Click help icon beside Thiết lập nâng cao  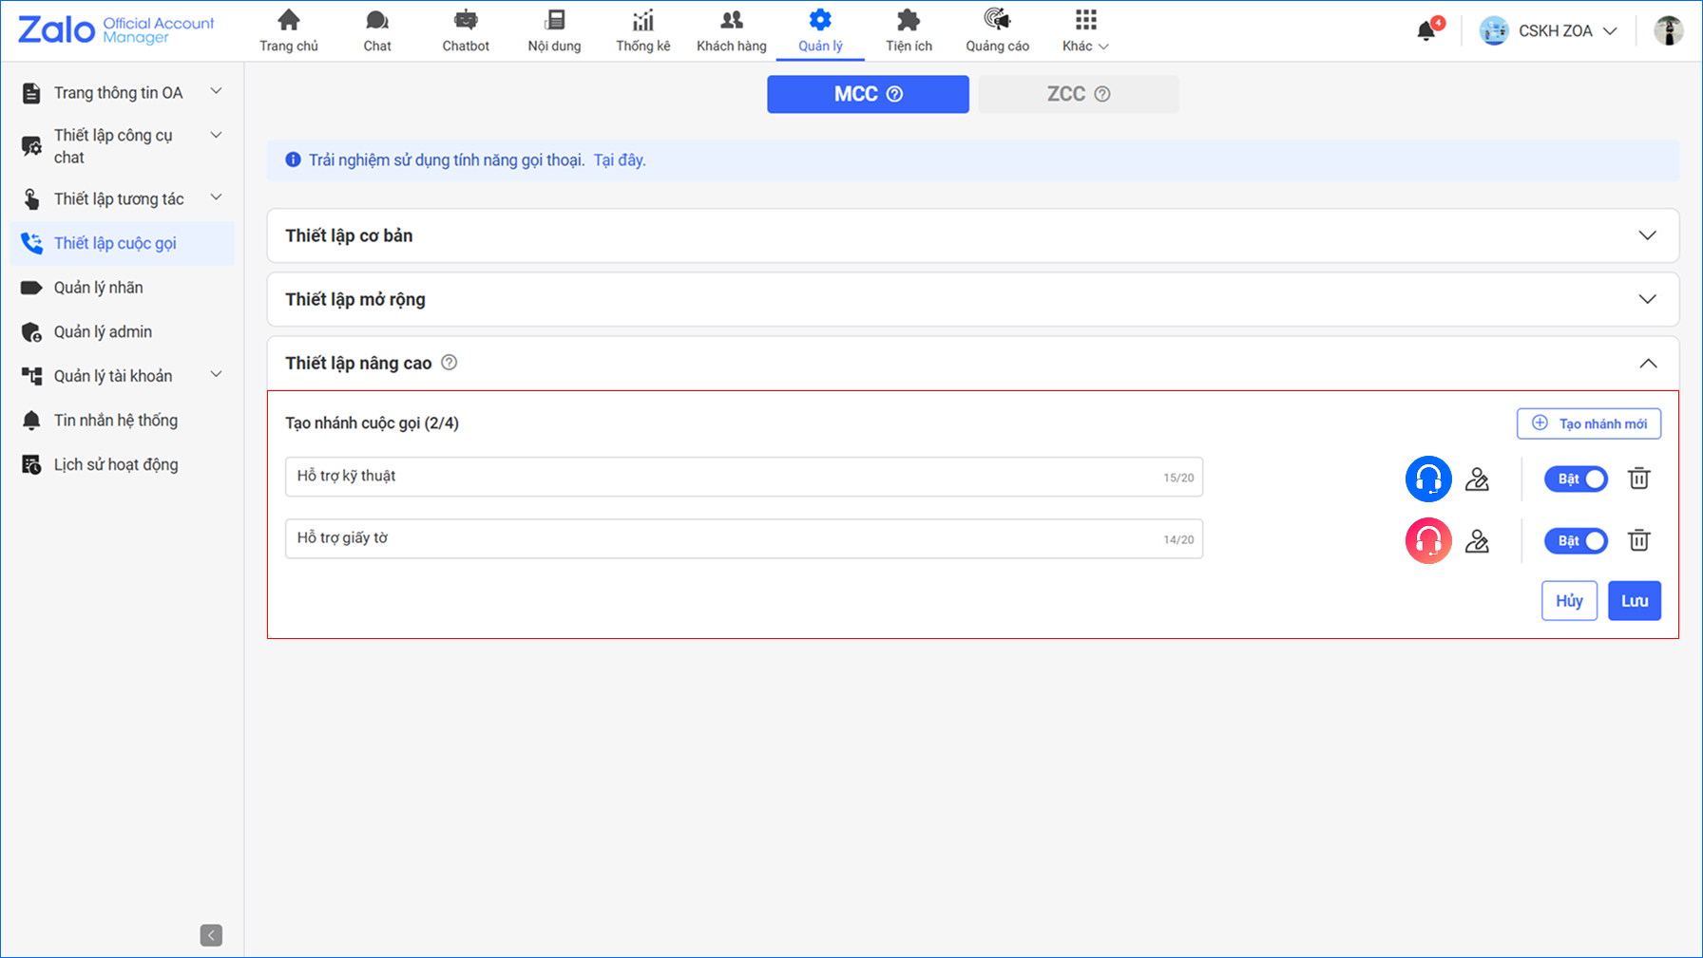450,363
